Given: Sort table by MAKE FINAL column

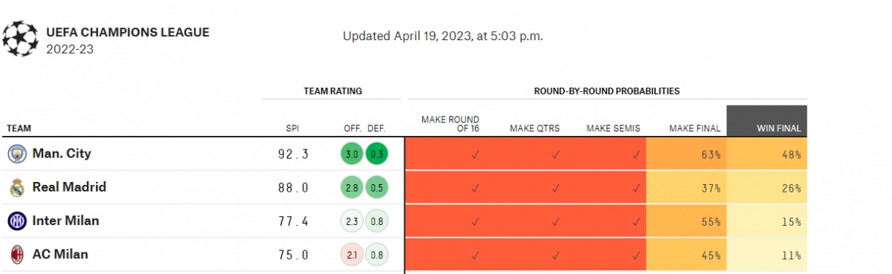Looking at the screenshot, I should click(694, 128).
